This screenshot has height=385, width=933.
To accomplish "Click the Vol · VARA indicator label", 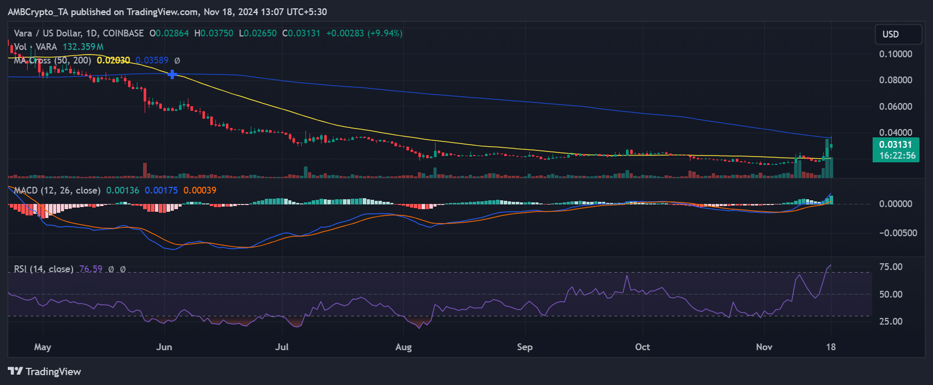I will (35, 47).
